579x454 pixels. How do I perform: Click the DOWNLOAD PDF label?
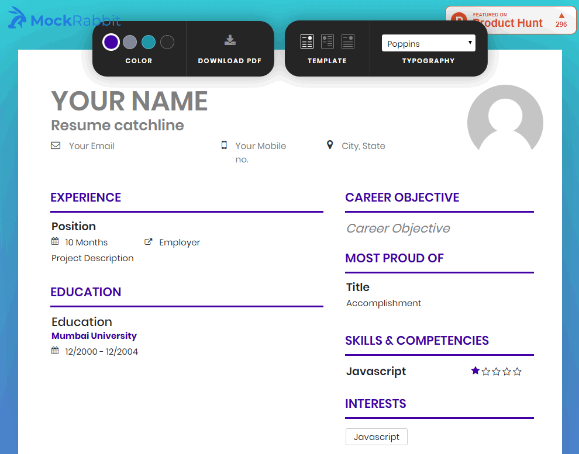click(x=230, y=61)
